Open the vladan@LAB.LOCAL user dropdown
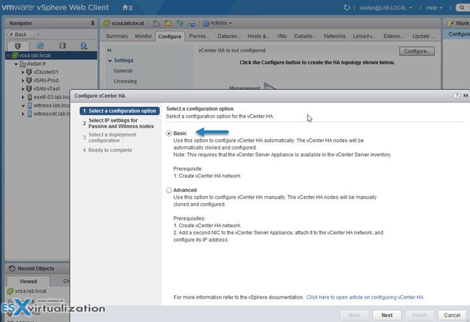 (x=385, y=8)
